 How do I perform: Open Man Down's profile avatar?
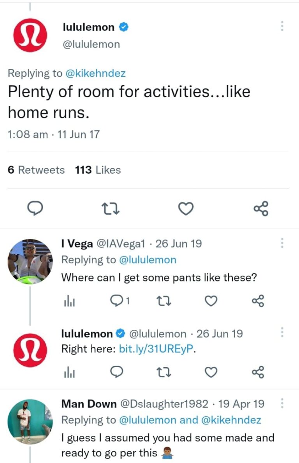point(30,422)
